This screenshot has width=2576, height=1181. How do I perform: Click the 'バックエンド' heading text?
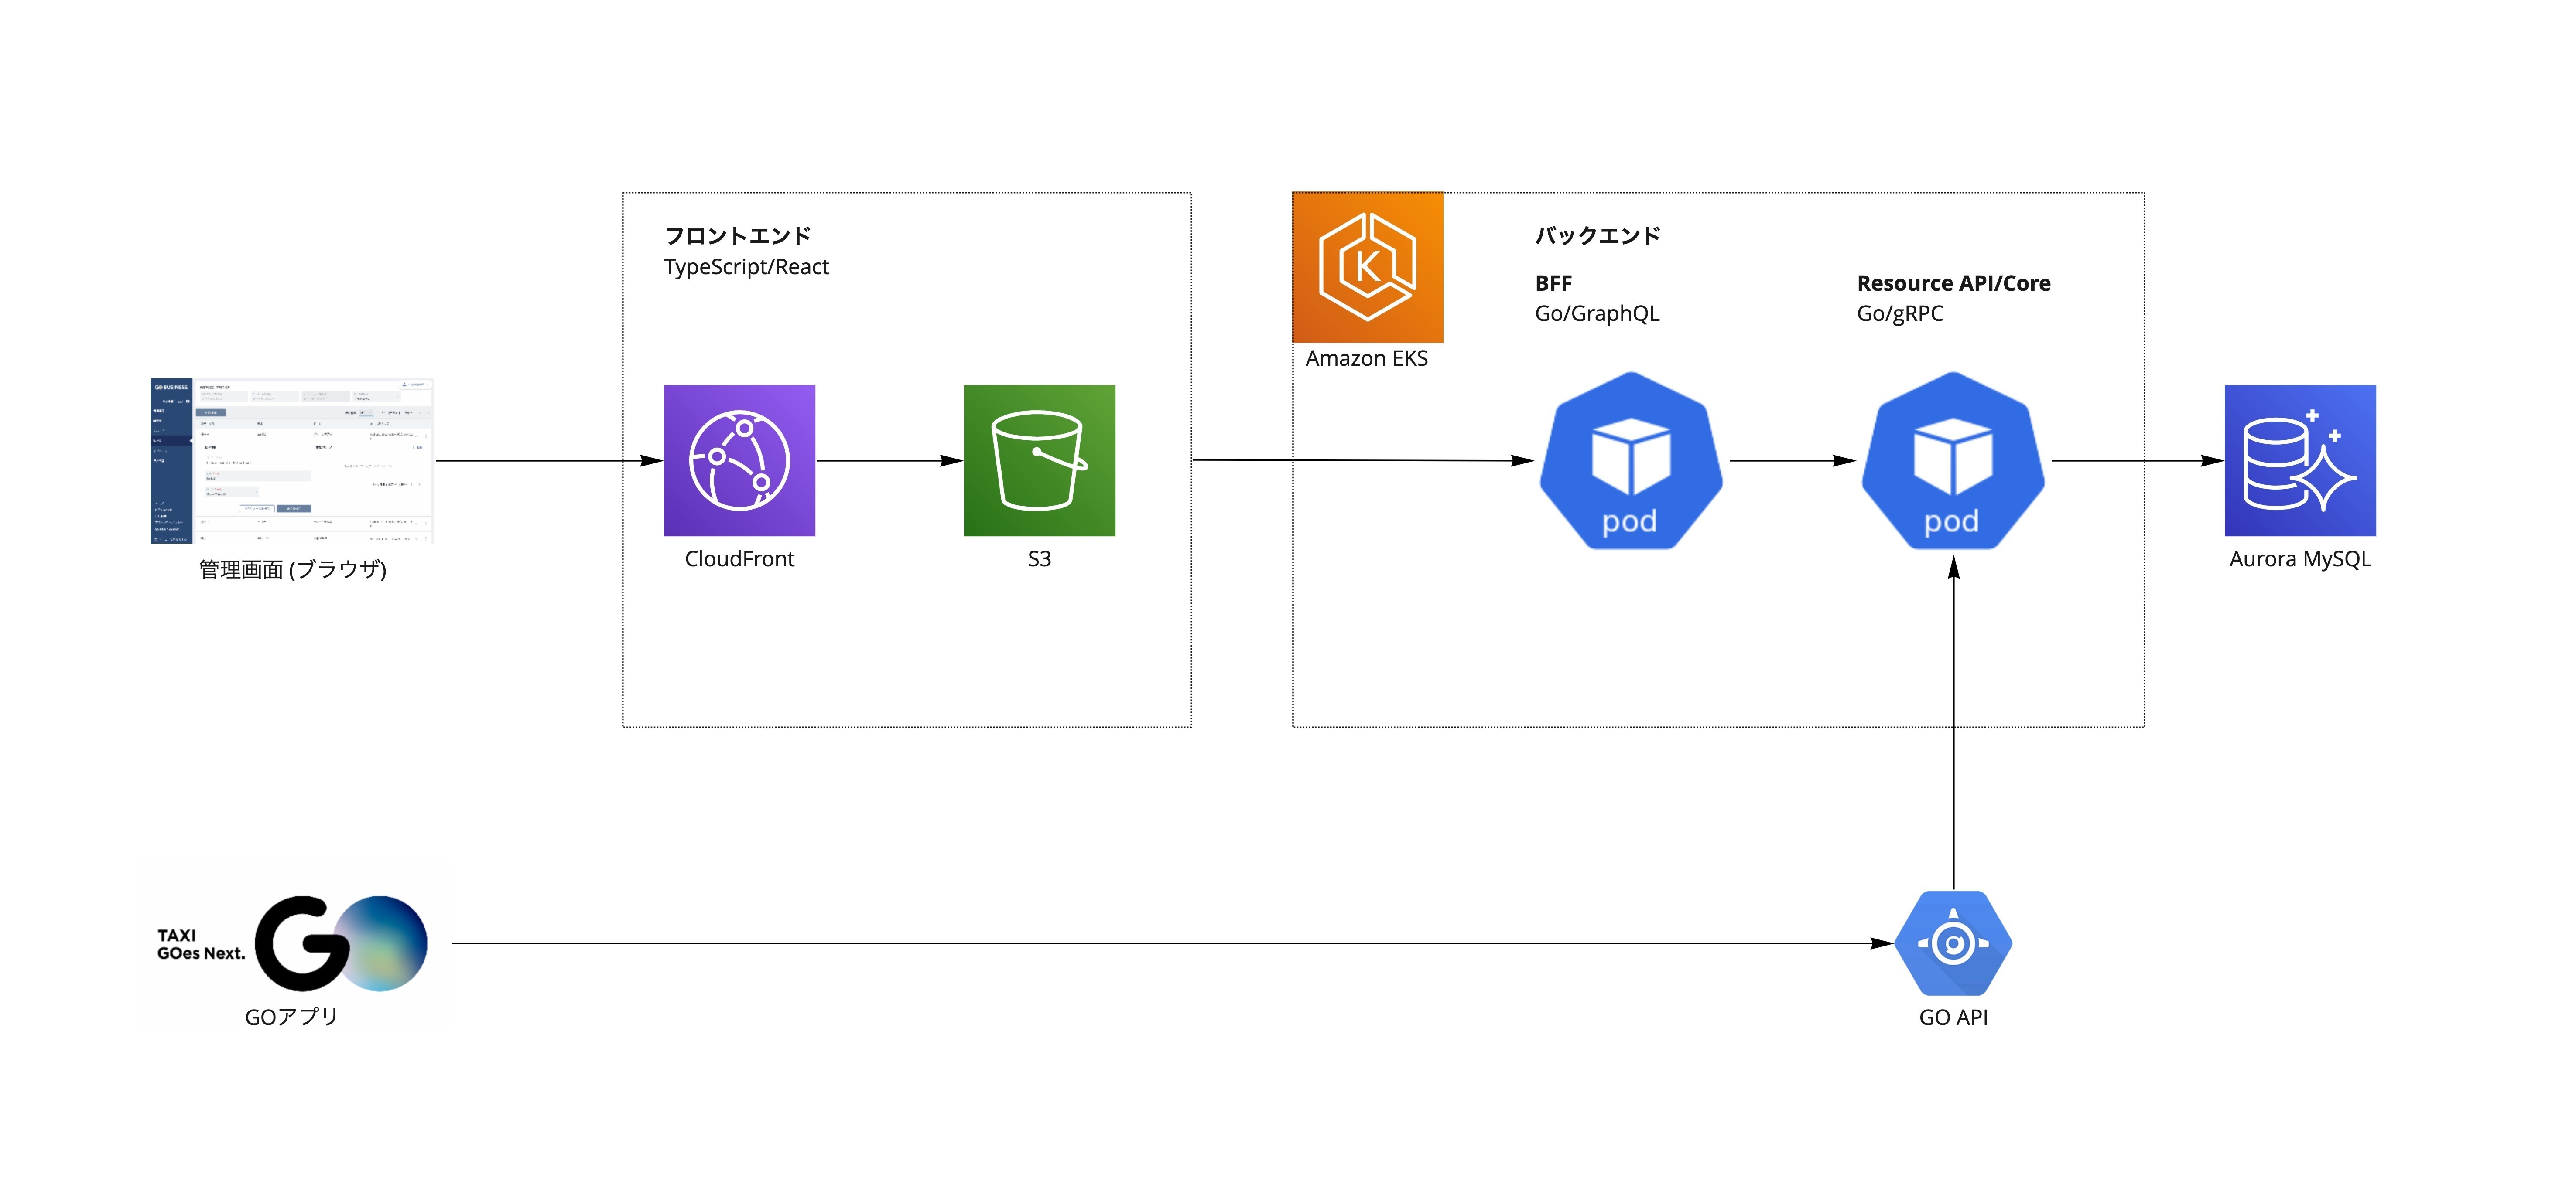pyautogui.click(x=1598, y=236)
